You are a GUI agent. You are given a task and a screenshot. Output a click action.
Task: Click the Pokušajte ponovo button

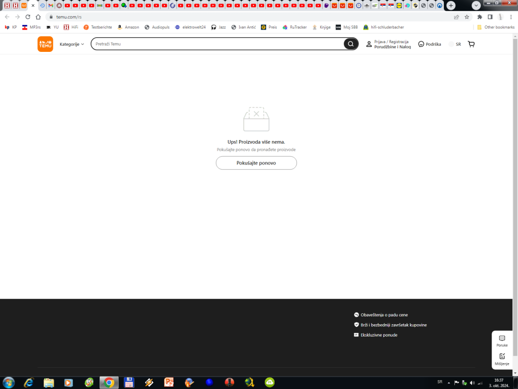point(256,163)
